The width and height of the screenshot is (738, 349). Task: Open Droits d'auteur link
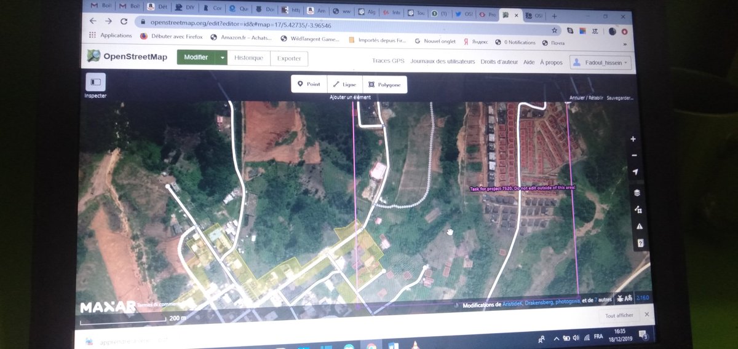pos(499,62)
